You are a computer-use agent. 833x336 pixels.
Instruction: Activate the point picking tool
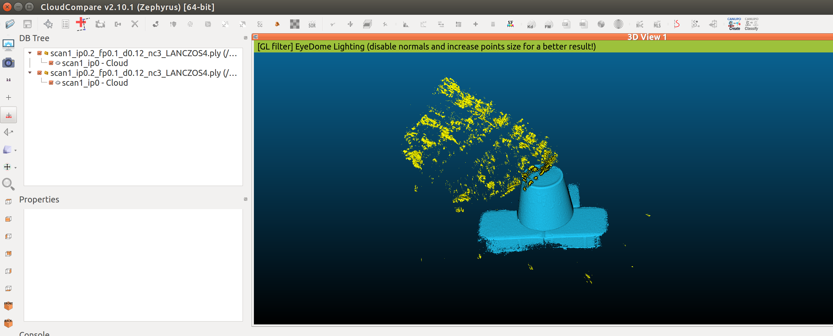coord(48,24)
